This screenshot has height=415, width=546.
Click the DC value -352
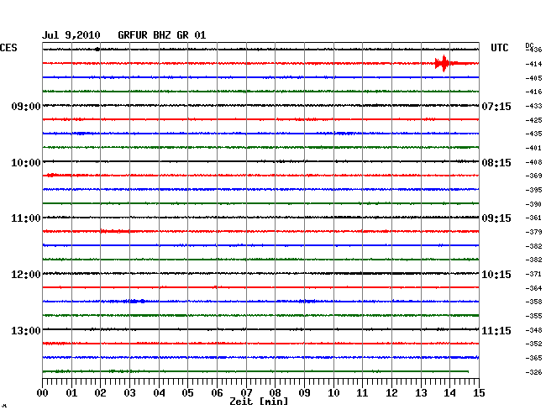click(x=533, y=344)
